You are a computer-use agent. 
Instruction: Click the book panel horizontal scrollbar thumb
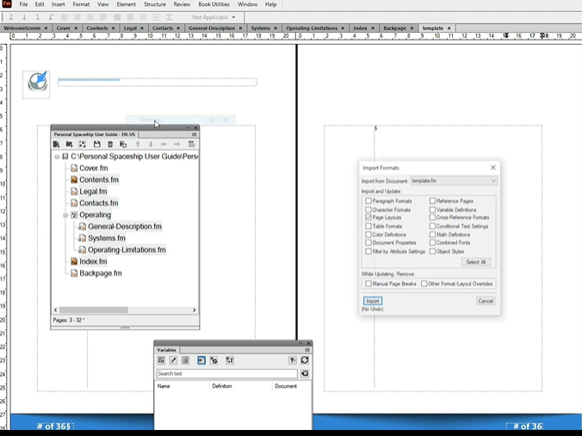tap(94, 309)
